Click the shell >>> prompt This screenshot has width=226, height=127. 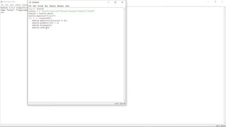2,13
